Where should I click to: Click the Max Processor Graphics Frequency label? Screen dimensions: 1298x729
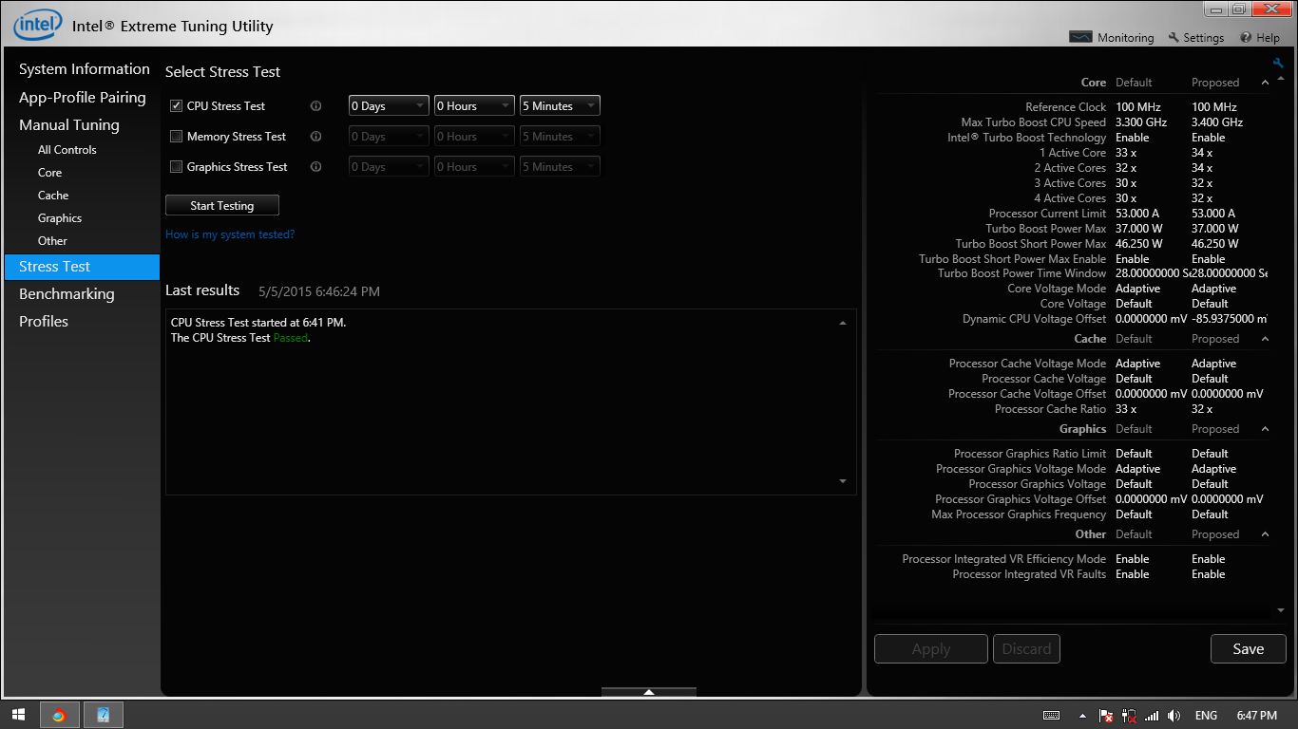point(1019,514)
